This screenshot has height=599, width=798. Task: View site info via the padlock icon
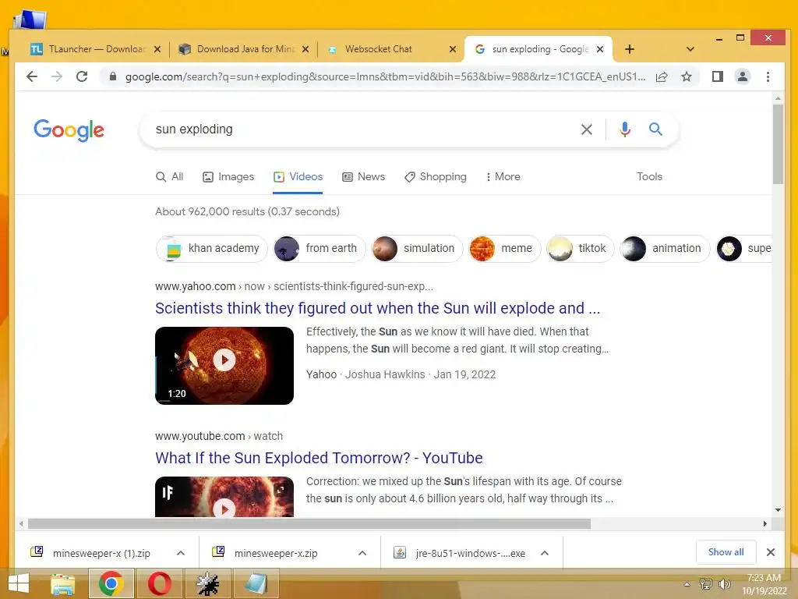(113, 77)
